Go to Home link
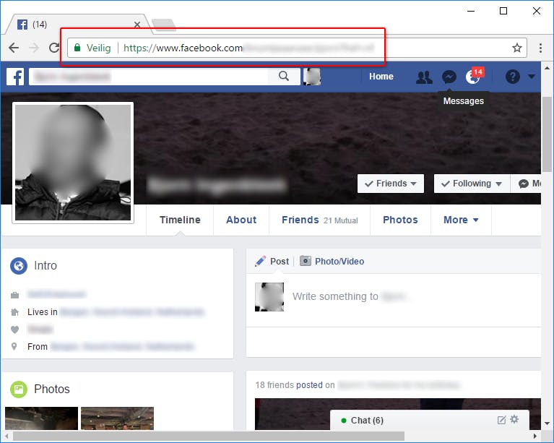The image size is (554, 443). [x=381, y=77]
